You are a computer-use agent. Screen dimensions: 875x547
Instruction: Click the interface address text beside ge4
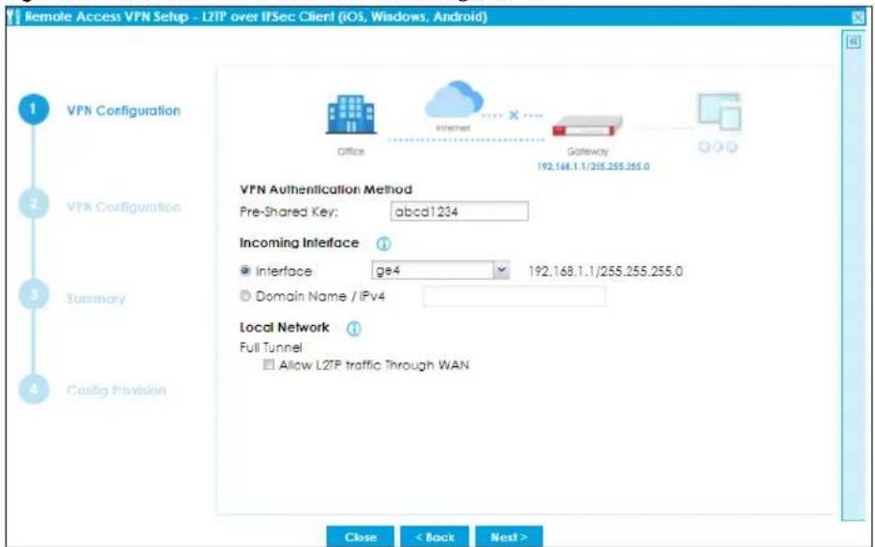[x=605, y=272]
